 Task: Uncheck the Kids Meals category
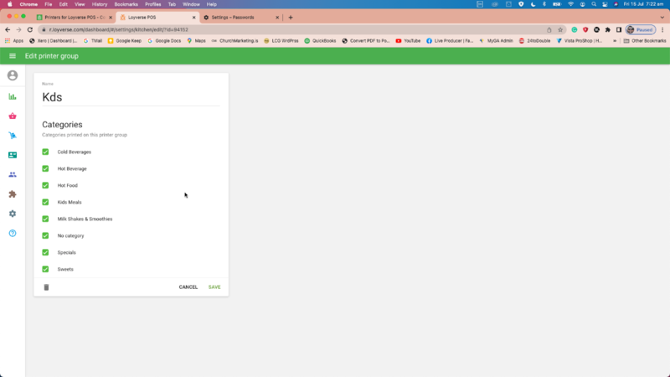[45, 202]
